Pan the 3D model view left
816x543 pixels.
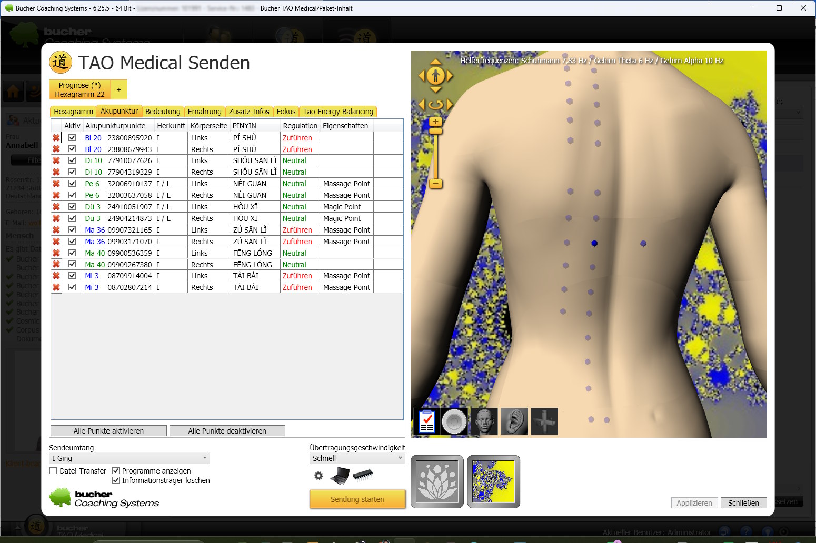[x=422, y=76]
